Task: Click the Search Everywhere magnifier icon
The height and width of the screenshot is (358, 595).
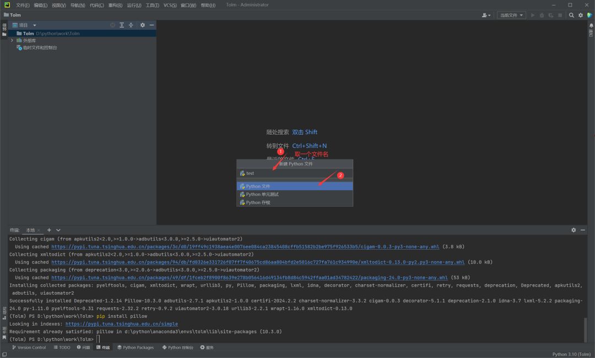Action: pyautogui.click(x=571, y=15)
